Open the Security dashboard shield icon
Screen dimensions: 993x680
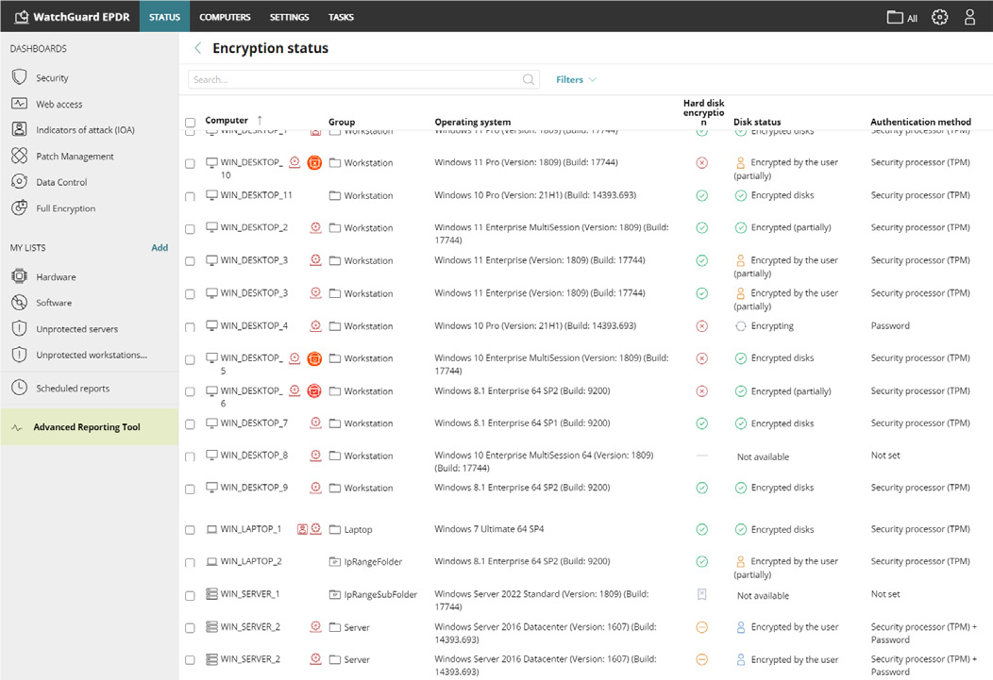point(20,77)
